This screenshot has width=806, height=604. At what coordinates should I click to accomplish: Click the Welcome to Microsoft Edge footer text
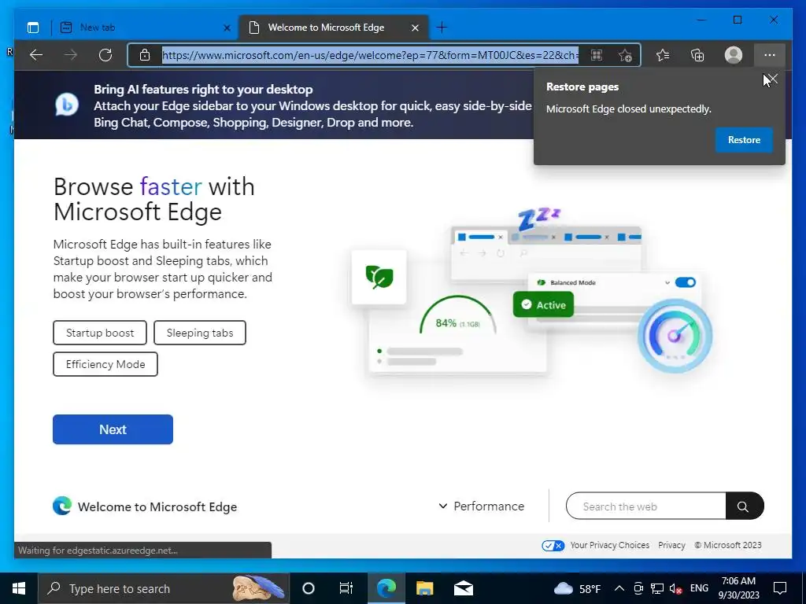click(x=157, y=507)
